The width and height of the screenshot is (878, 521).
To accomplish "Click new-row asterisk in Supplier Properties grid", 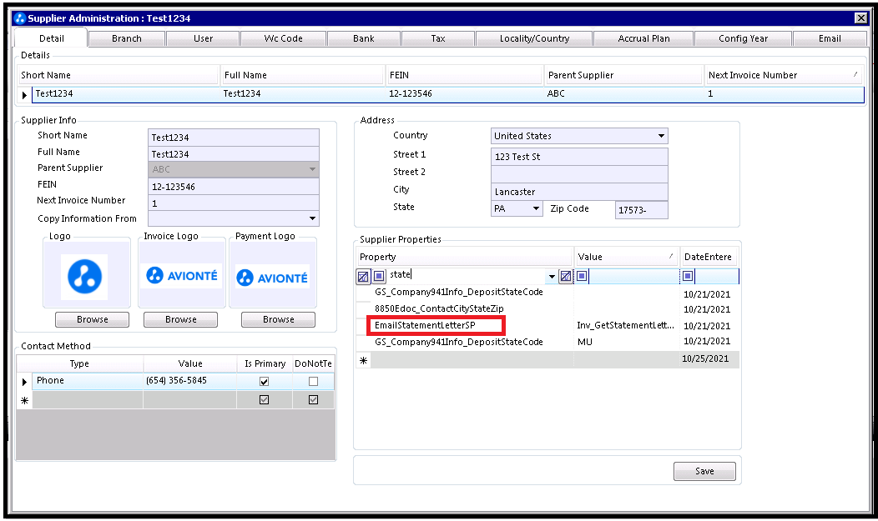I will coord(363,360).
